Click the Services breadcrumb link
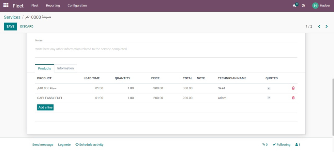Viewport: 334px width, 152px height. click(12, 17)
